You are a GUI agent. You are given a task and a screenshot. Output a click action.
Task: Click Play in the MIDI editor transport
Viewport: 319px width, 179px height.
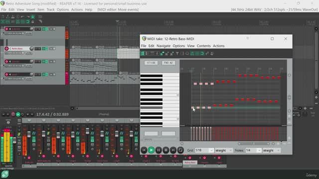[x=151, y=150]
